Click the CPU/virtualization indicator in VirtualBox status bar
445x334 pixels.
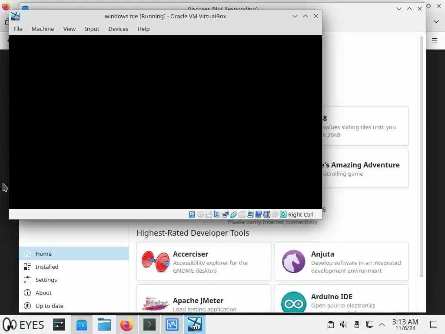267,214
